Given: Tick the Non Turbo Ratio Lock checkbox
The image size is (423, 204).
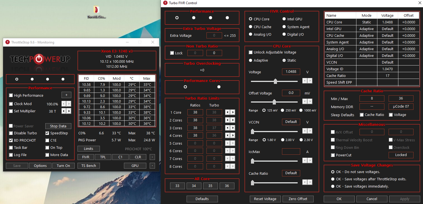Looking at the screenshot, I should (172, 53).
